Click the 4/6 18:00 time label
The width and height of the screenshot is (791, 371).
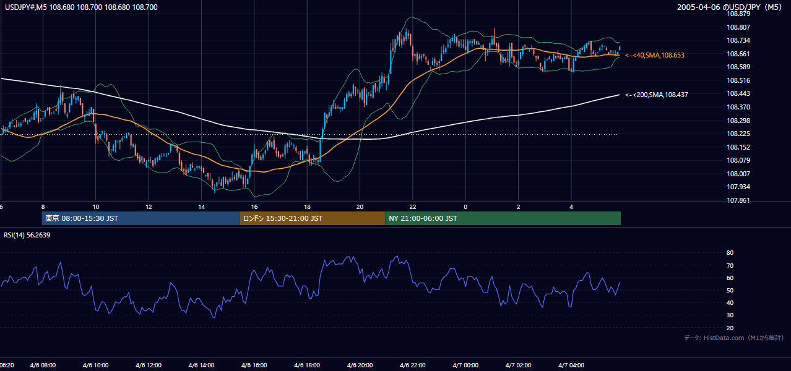pyautogui.click(x=307, y=365)
